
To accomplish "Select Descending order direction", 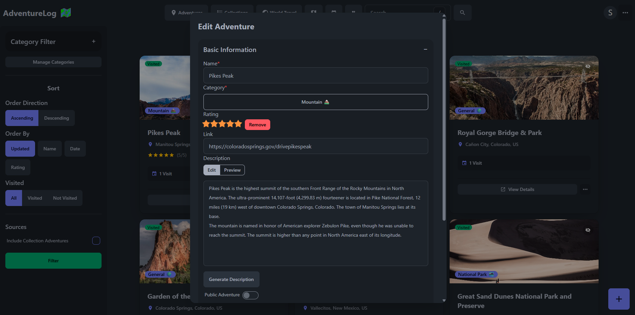I will 56,118.
